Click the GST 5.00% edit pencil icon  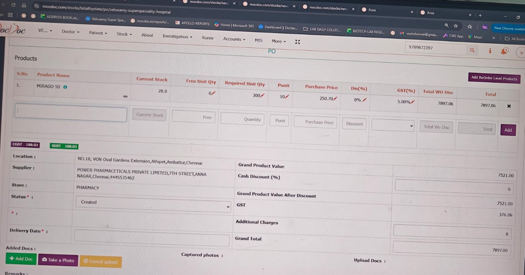[x=413, y=102]
